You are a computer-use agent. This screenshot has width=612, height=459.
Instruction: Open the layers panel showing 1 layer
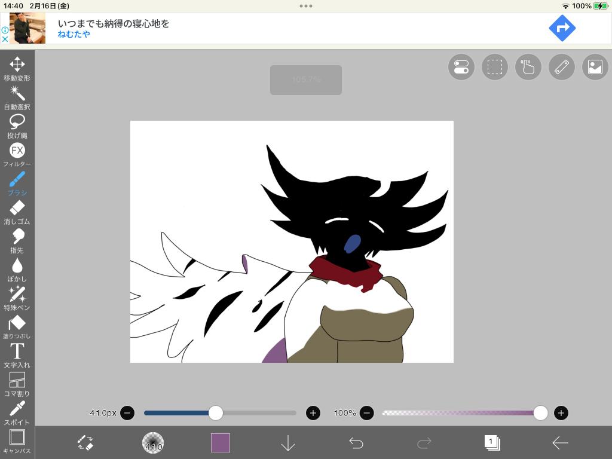coord(492,443)
